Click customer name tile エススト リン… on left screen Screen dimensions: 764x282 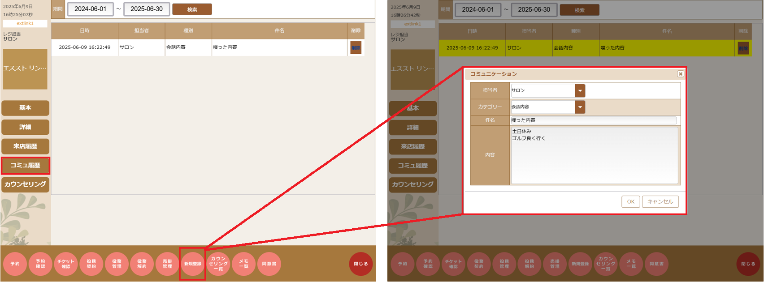(x=25, y=69)
